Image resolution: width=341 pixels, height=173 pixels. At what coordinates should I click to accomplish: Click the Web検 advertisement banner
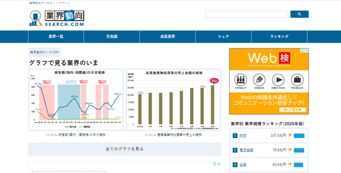pos(269,81)
